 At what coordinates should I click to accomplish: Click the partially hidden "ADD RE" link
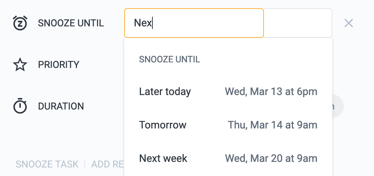point(107,164)
